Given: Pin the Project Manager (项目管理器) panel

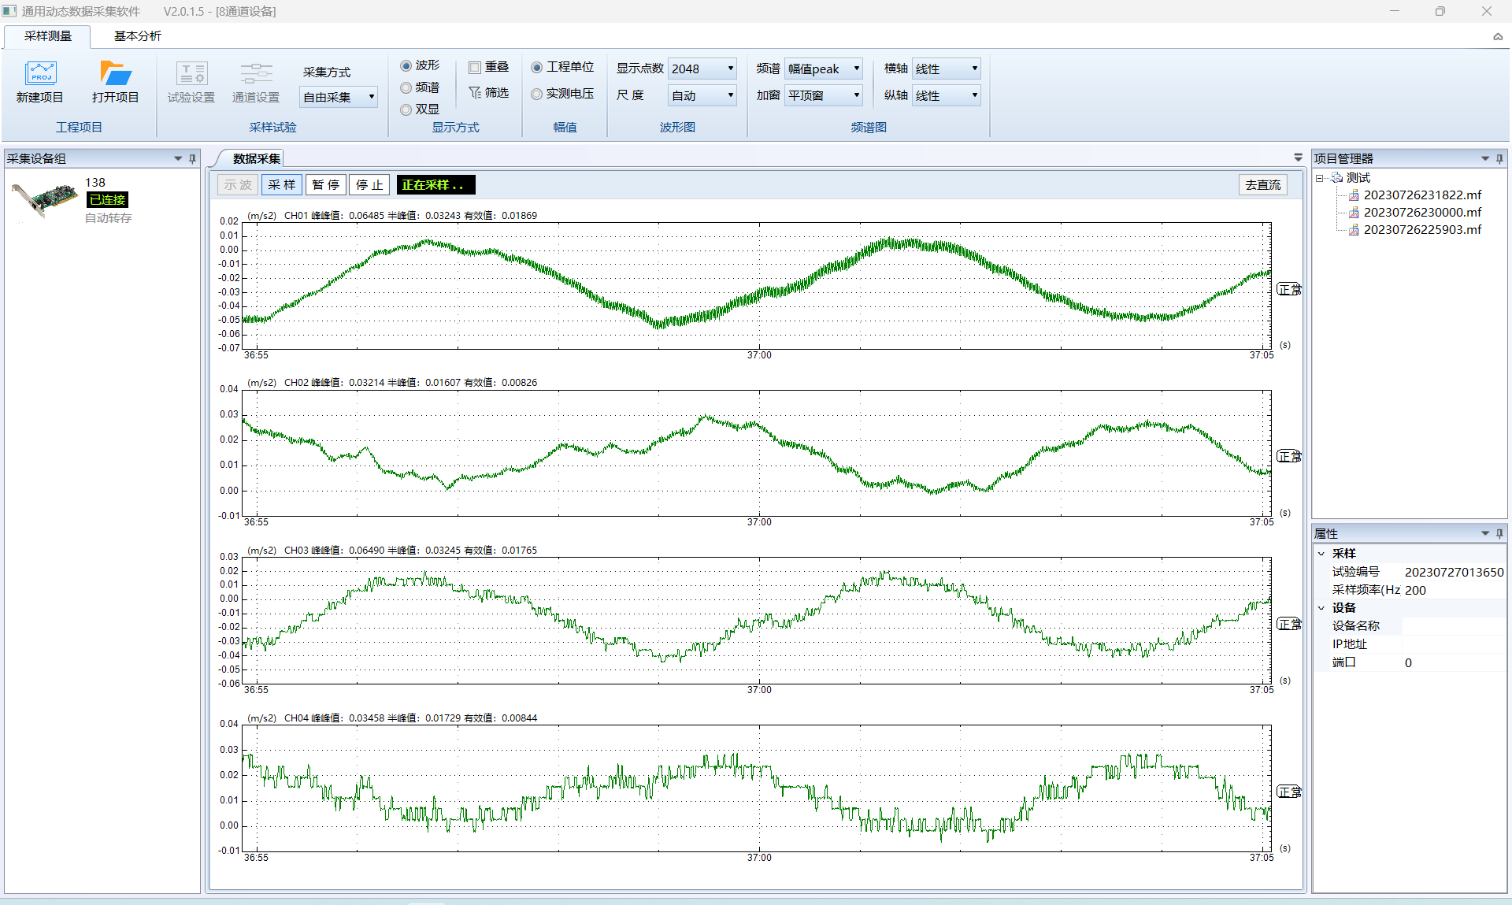Looking at the screenshot, I should coord(1499,158).
